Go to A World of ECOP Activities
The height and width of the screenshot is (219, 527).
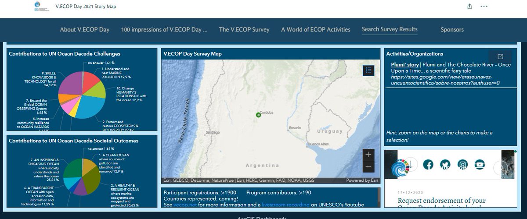coord(316,29)
